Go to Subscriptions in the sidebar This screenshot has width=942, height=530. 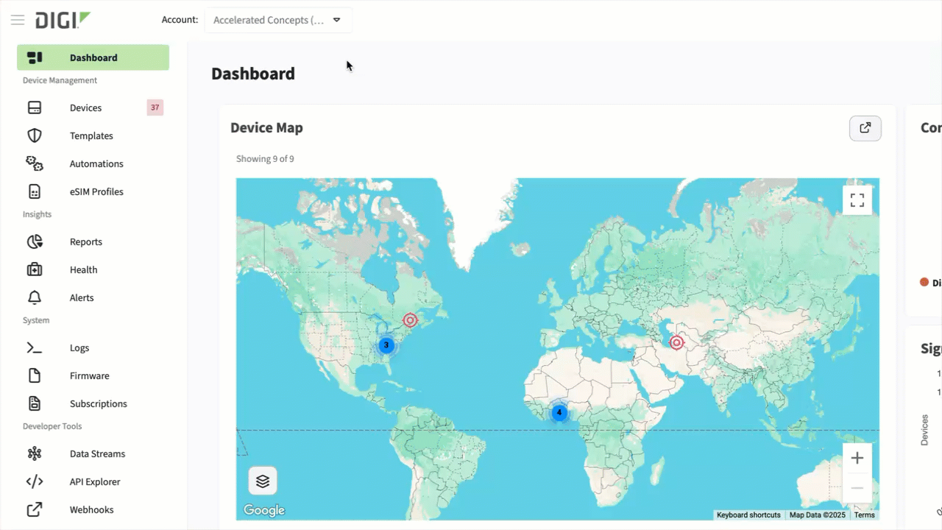coord(98,404)
